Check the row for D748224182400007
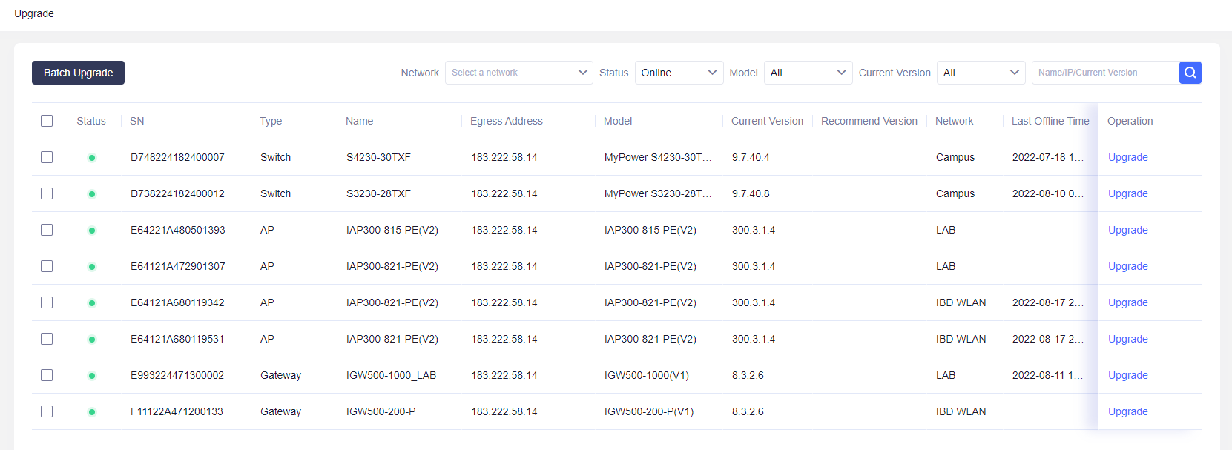Screen dimensions: 1232x450 (47, 157)
